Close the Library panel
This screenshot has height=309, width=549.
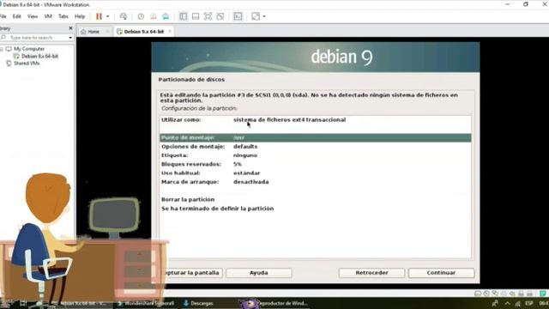pyautogui.click(x=70, y=28)
